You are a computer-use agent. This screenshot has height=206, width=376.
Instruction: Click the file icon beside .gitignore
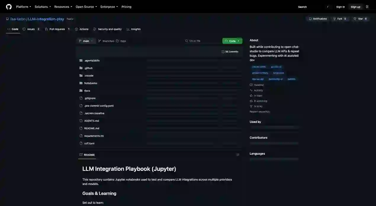[x=81, y=98]
